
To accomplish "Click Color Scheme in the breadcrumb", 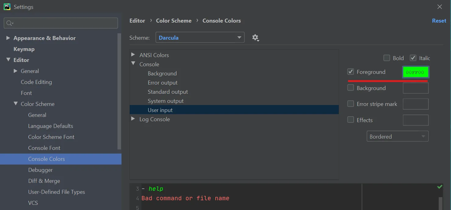I will tap(174, 21).
